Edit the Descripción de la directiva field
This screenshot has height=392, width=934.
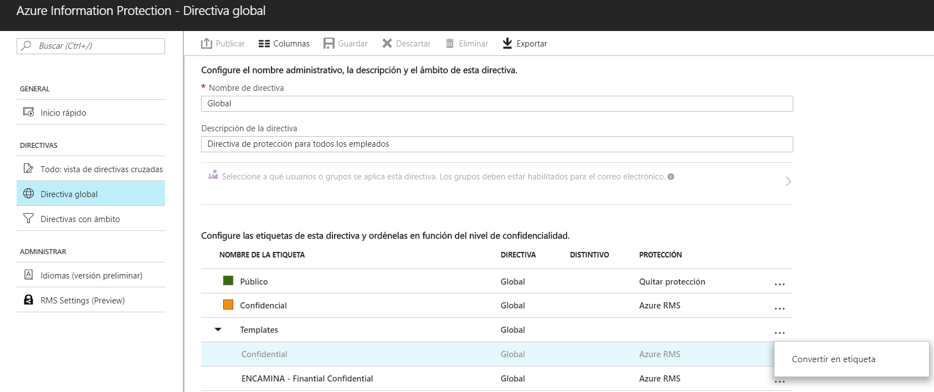[x=497, y=144]
